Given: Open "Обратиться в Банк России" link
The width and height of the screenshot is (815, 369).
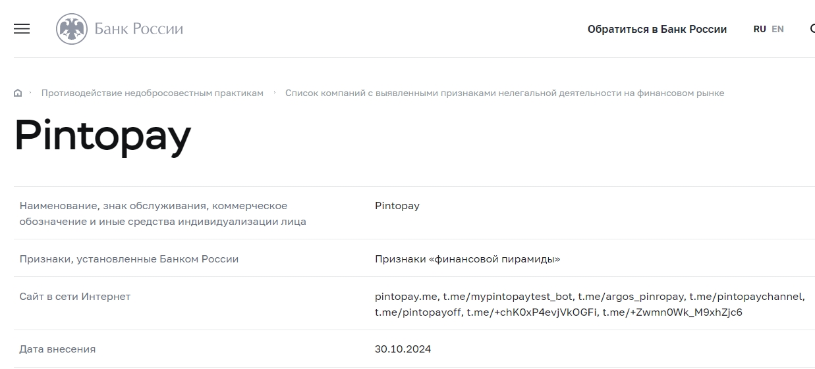Looking at the screenshot, I should (x=657, y=29).
